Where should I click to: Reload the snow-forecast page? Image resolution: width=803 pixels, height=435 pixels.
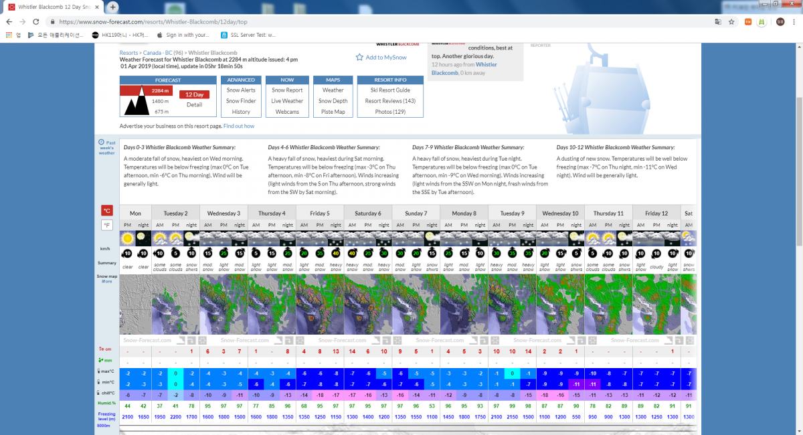point(35,21)
